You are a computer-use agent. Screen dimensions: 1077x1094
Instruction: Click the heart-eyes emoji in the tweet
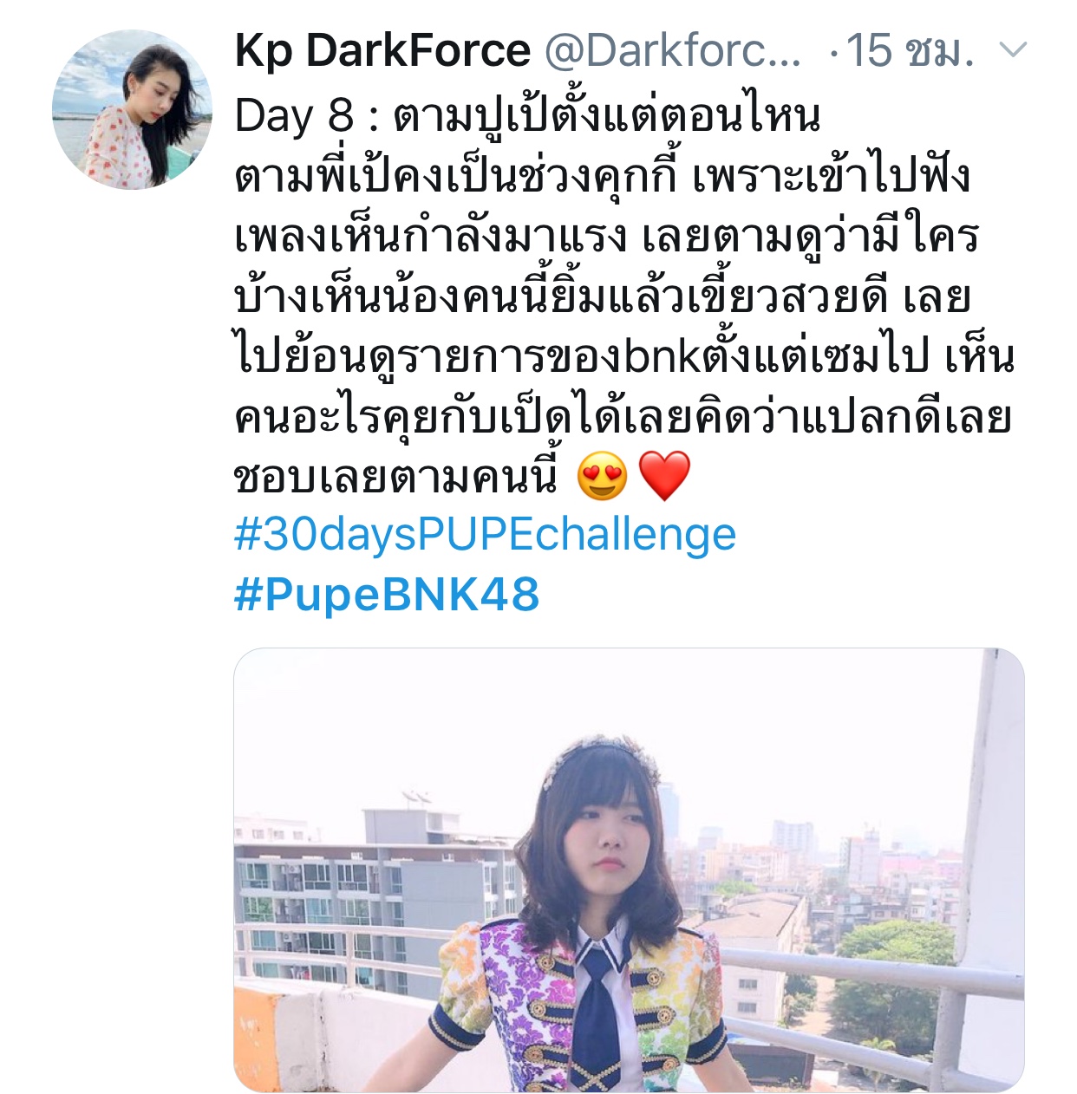pos(603,476)
